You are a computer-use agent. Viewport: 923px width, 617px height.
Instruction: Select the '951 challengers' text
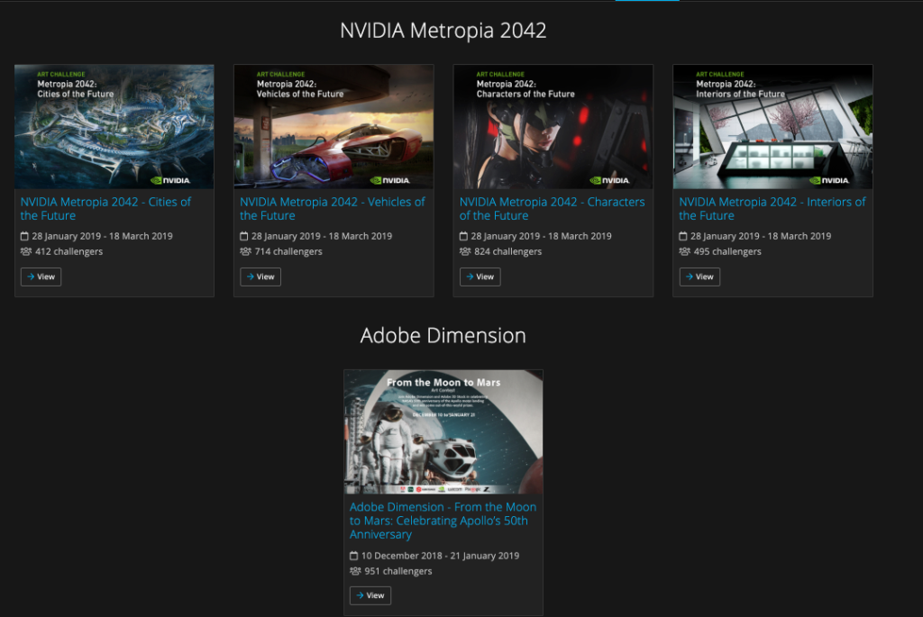398,571
